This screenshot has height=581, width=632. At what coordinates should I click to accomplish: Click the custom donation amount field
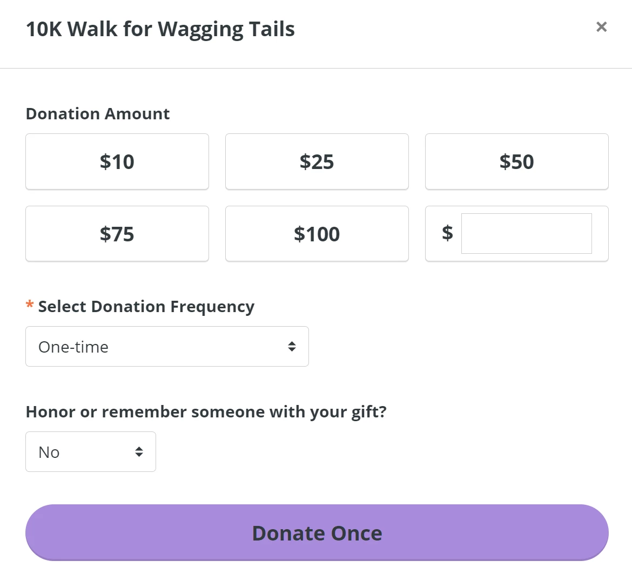pos(526,233)
